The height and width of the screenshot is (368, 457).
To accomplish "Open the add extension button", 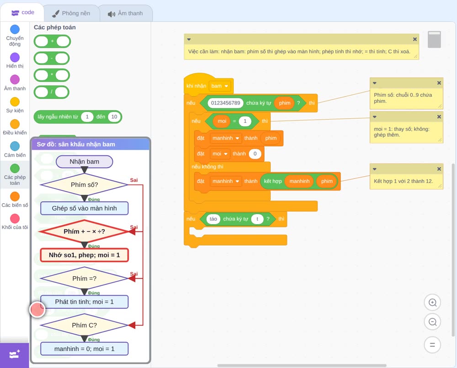I will click(15, 355).
